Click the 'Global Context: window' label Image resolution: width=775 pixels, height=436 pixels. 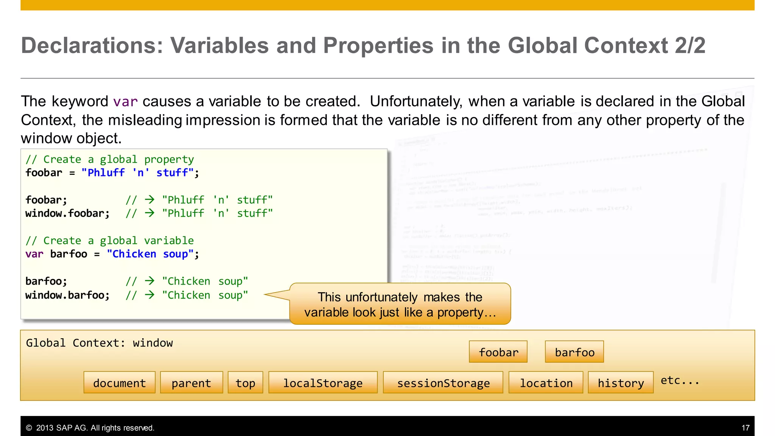99,343
